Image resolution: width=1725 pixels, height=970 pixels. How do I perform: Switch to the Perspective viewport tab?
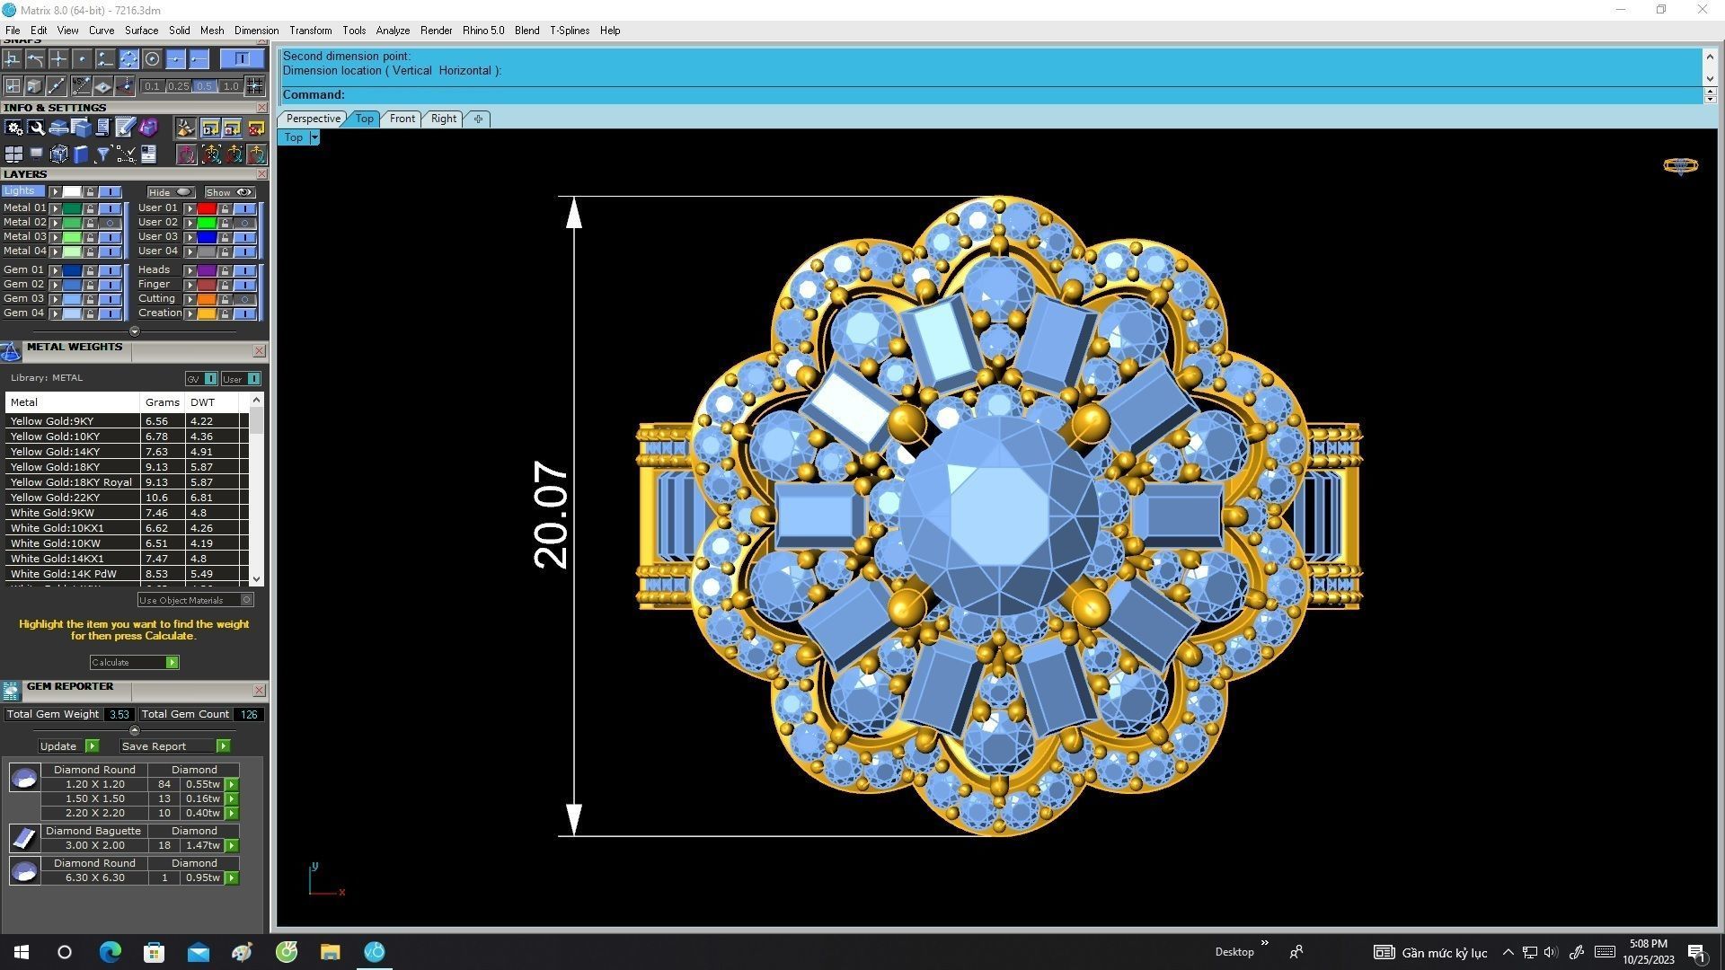[x=313, y=119]
